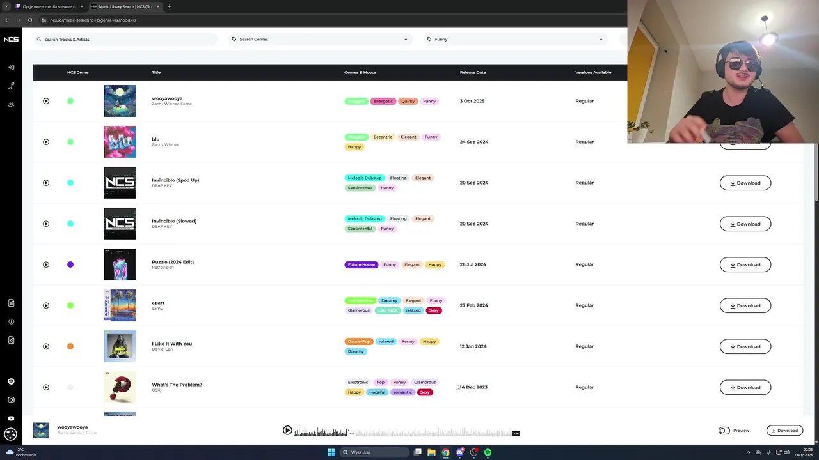
Task: Open the weather widget on taskbar
Action: (21, 452)
